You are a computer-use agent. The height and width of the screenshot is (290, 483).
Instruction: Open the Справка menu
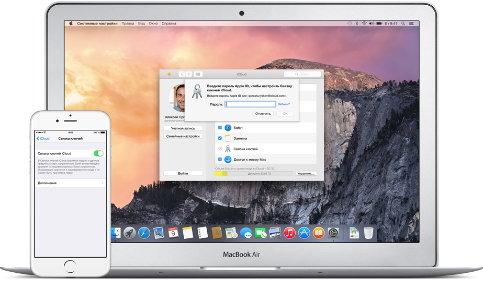169,23
